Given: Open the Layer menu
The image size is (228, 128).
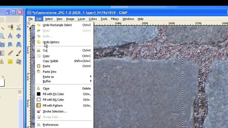Looking at the screenshot, I should pyautogui.click(x=81, y=19).
